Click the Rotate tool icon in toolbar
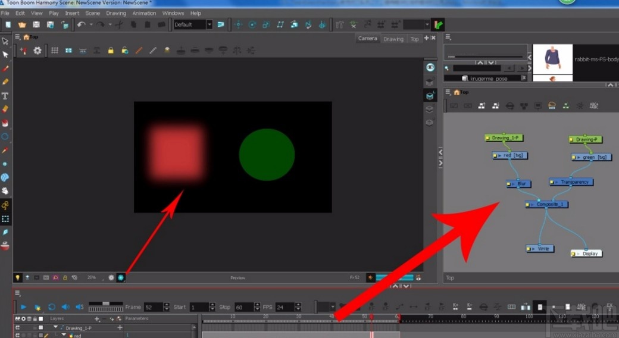 coord(252,24)
